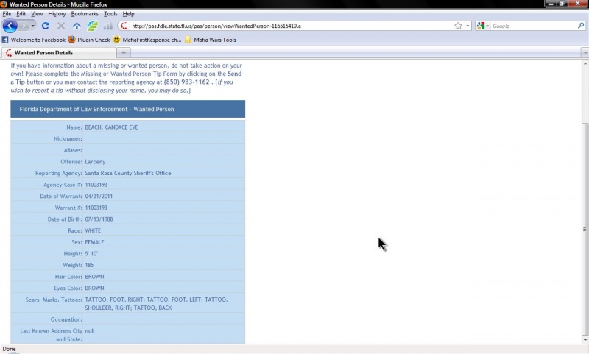Click the Firefox logo in title bar
This screenshot has height=354, width=589.
click(4, 4)
